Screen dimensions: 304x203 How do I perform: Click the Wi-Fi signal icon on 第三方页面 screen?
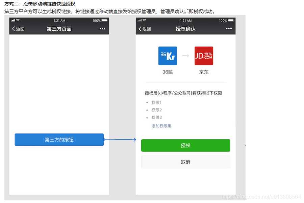coord(18,20)
